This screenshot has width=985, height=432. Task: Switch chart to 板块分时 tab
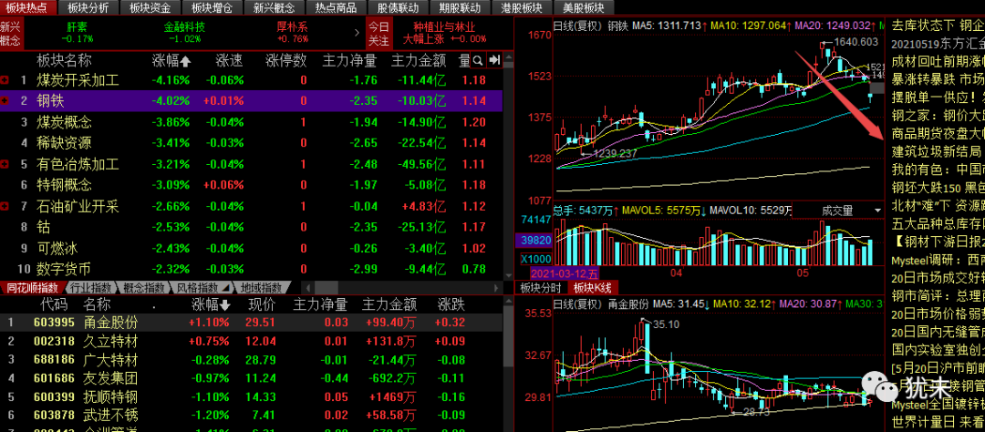click(x=540, y=288)
